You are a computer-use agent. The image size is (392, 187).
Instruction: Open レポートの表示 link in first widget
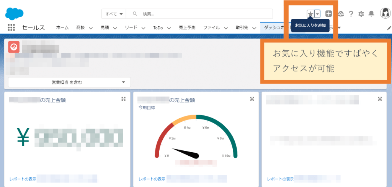click(x=23, y=179)
